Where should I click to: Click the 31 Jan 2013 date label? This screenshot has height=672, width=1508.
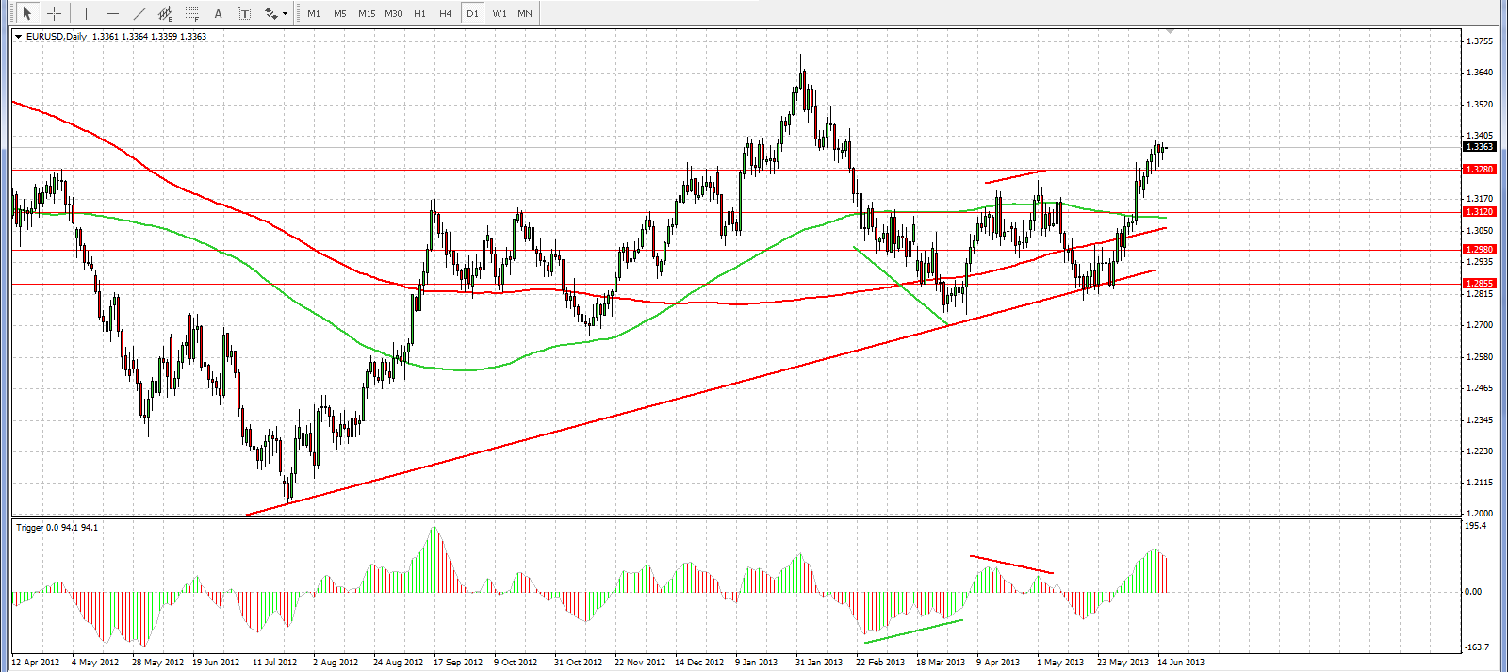[819, 663]
